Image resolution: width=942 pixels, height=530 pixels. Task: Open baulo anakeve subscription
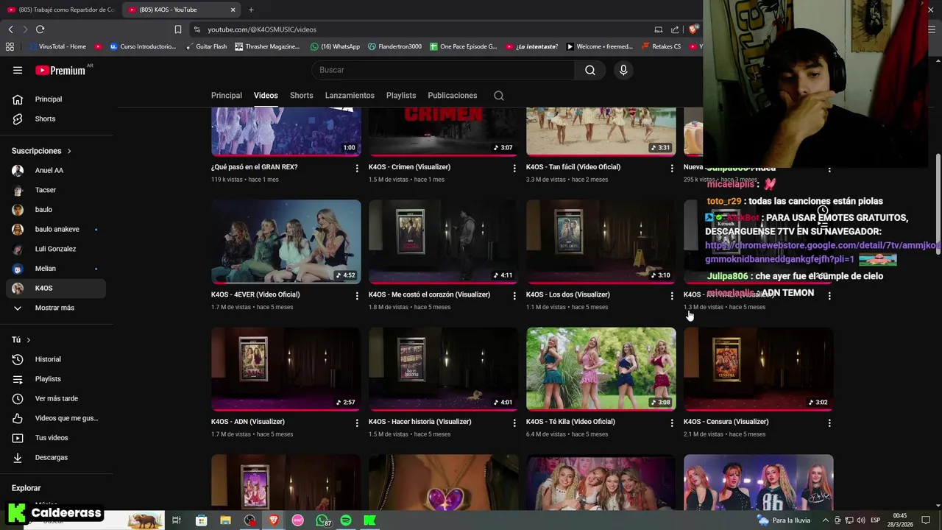tap(56, 230)
